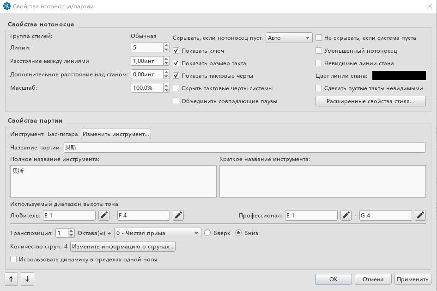Click pencil icon next to amateur range F 4

(x=178, y=215)
